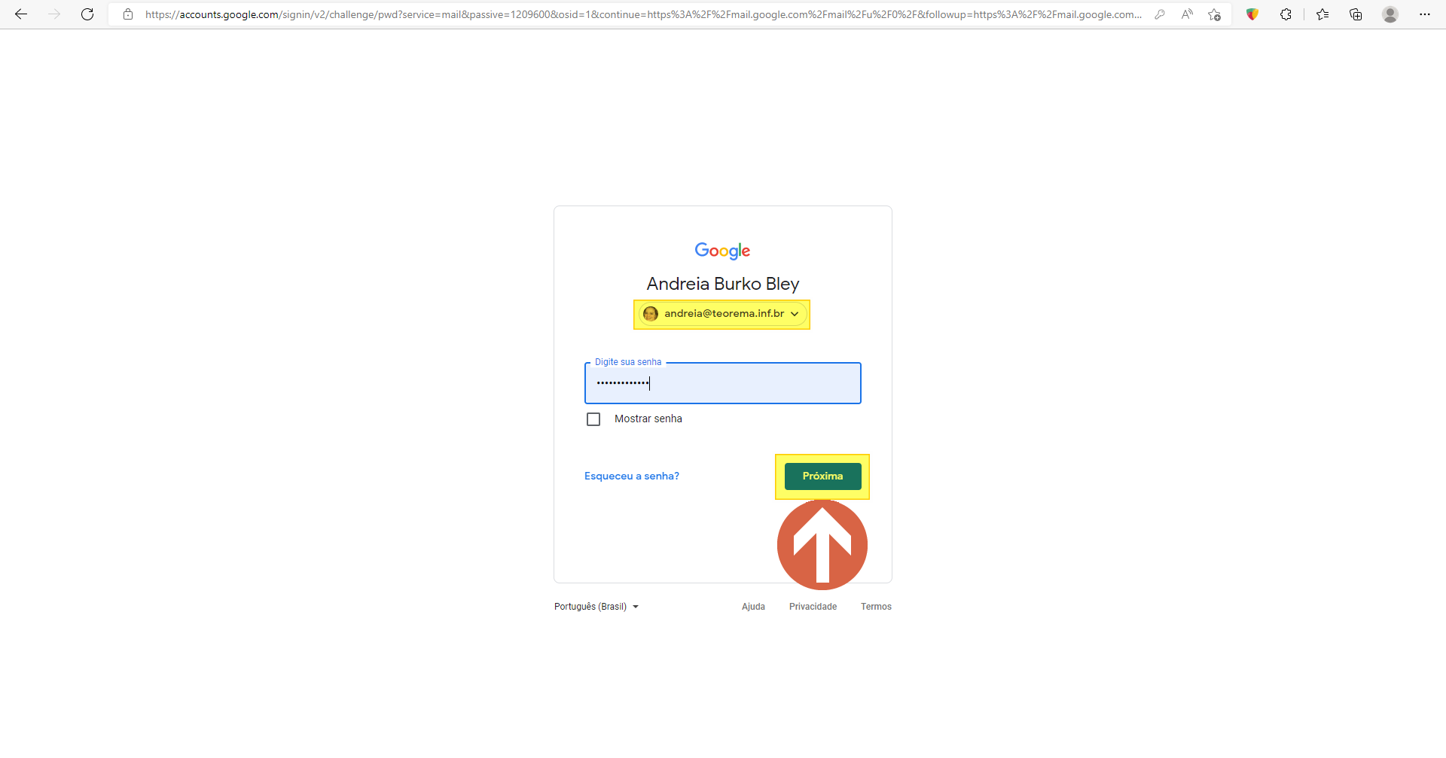1446x758 pixels.
Task: Focus the Digite sua senha field
Action: 723,383
